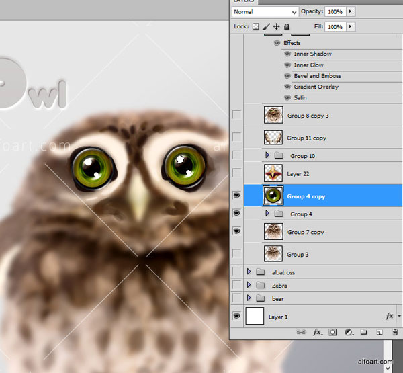Show the bear group
Screen dimensions: 403x373
tap(236, 298)
